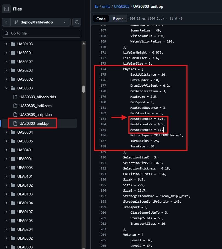The height and width of the screenshot is (249, 222).
Task: Click the scroll-up arrow of file tree
Action: (83, 44)
